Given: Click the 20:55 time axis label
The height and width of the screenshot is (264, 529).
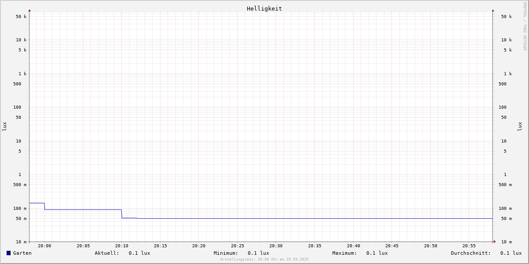Looking at the screenshot, I should tap(469, 246).
